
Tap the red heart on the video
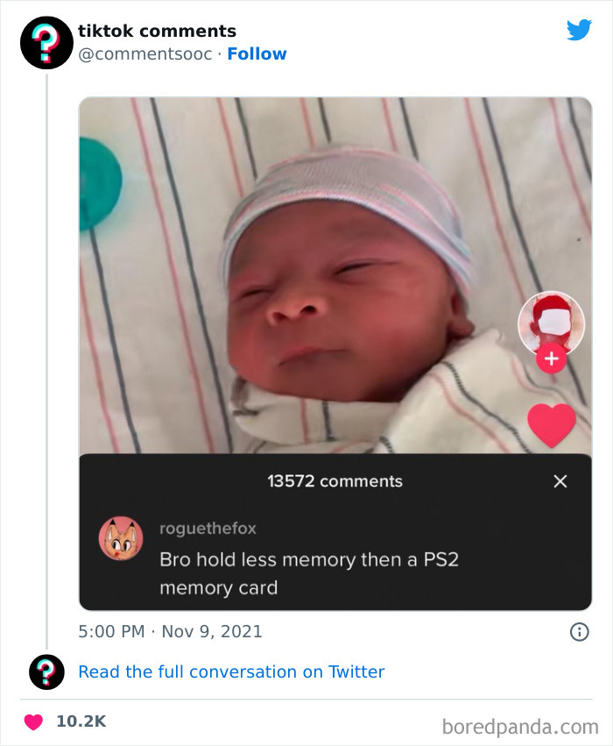pos(552,425)
